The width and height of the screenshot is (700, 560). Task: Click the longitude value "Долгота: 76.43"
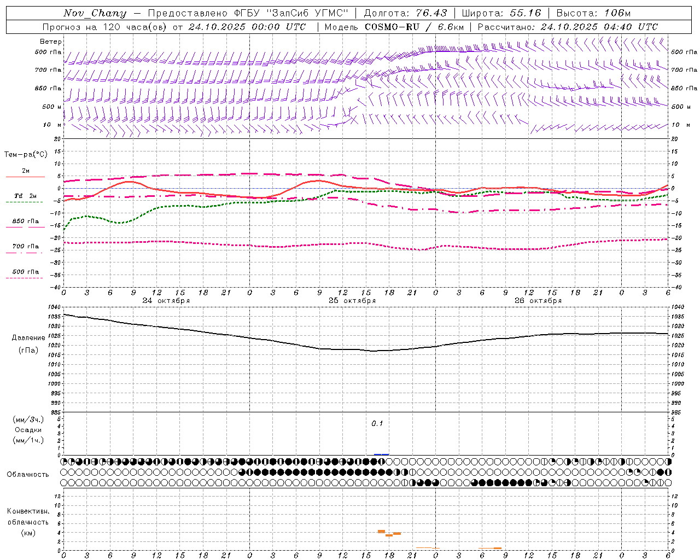(x=405, y=13)
